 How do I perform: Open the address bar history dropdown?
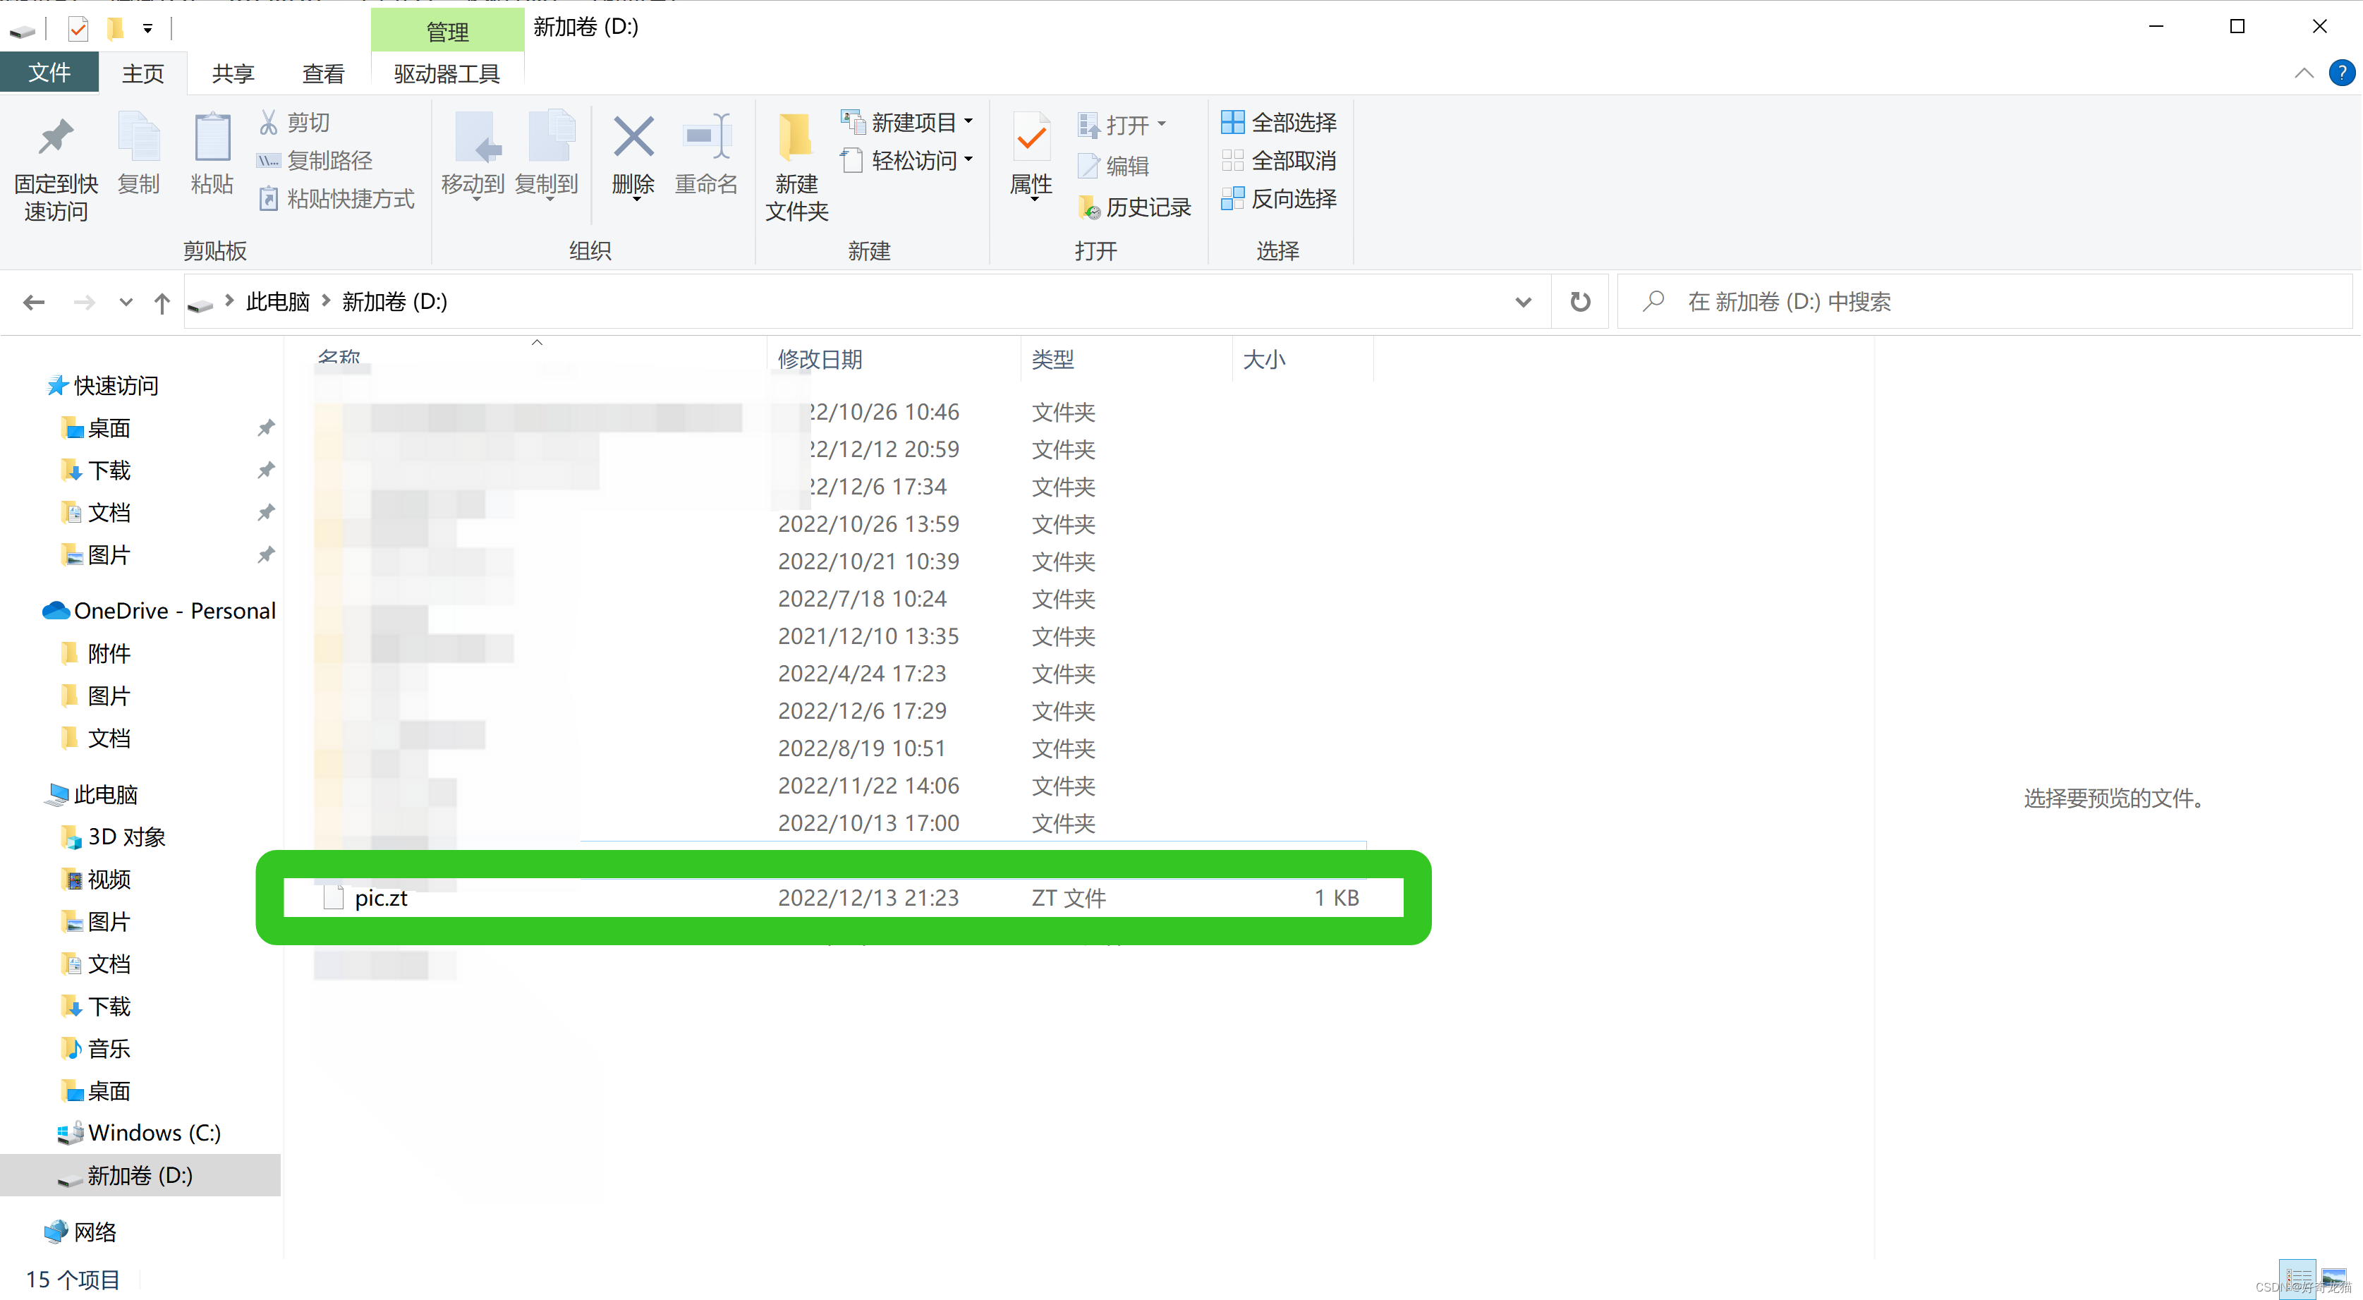[1523, 302]
